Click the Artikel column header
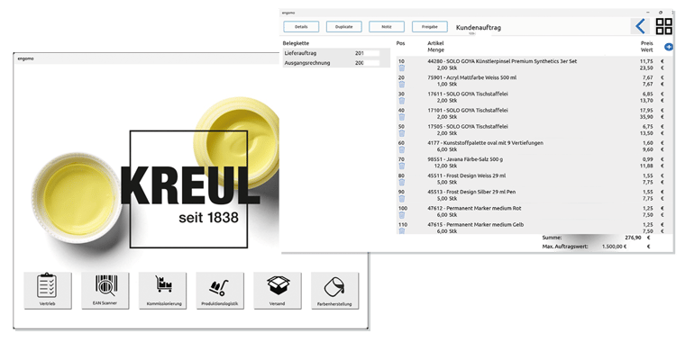685x342 pixels. coord(435,43)
